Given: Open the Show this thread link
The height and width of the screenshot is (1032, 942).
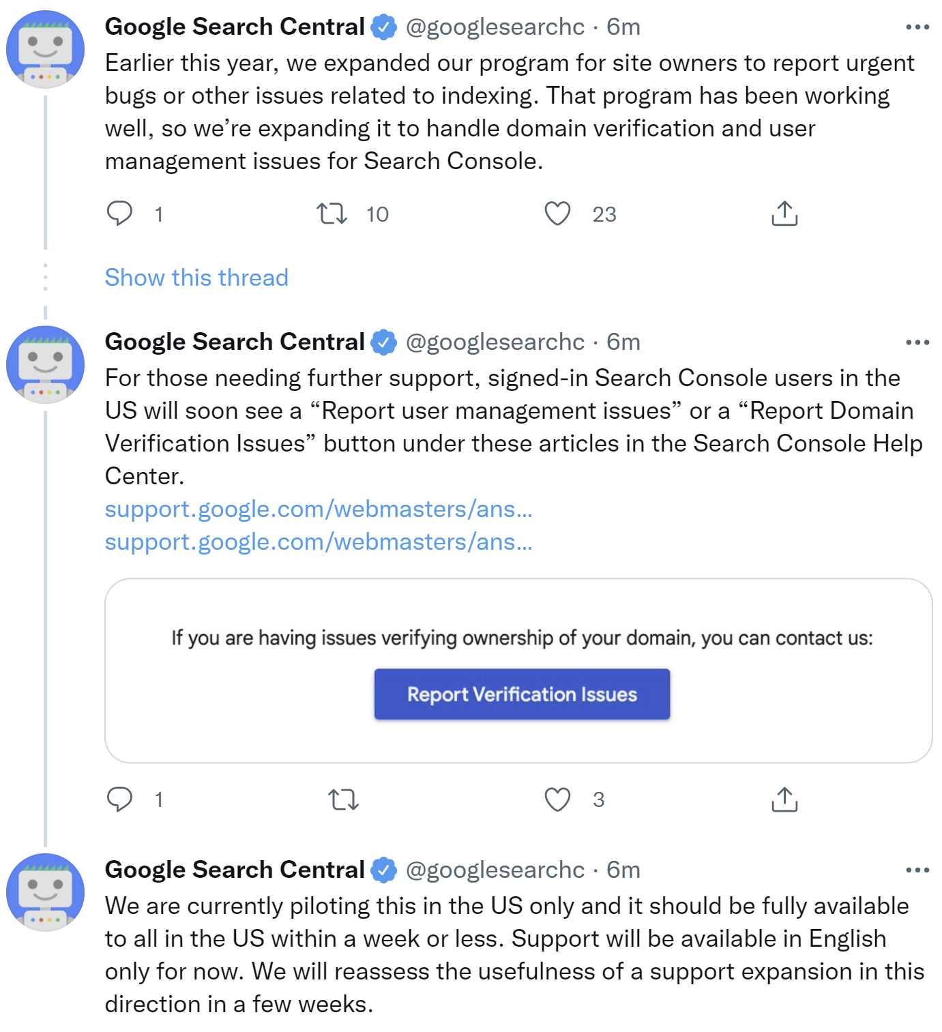Looking at the screenshot, I should coord(196,277).
